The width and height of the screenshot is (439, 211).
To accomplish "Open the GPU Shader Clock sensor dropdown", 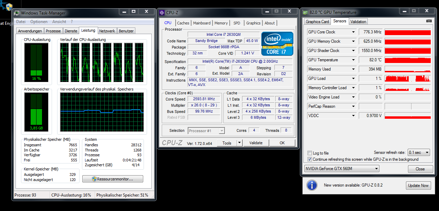I will click(353, 51).
